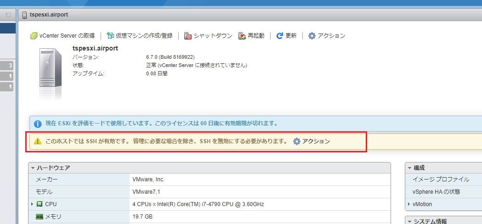Expand the CPU row details
The height and width of the screenshot is (224, 482).
[32, 204]
